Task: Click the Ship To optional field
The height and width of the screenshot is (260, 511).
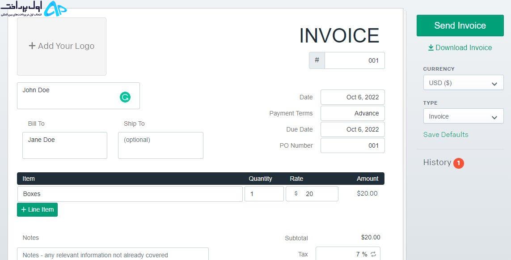Action: (x=160, y=145)
